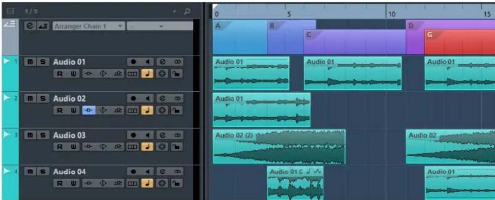495x200 pixels.
Task: Open the empty dropdown beside Arranger Chain 1
Action: coord(160,26)
